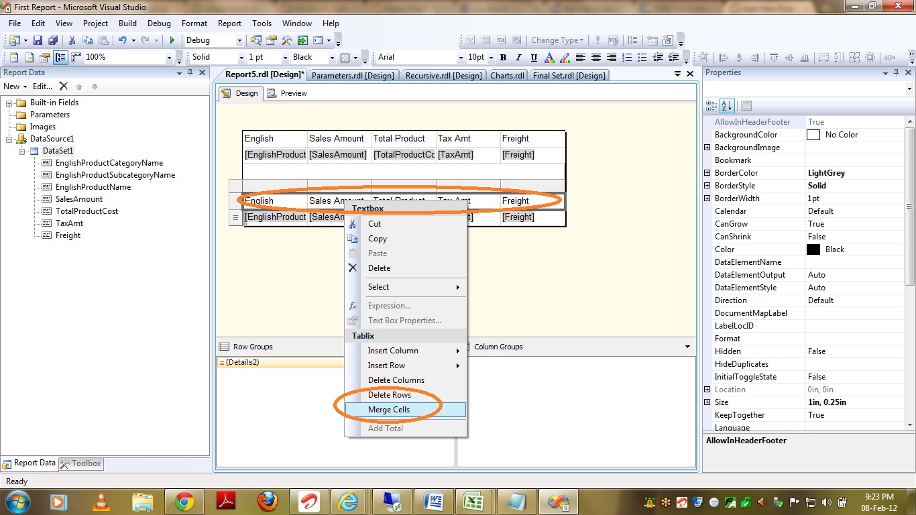Toggle the Report Data pane pin
The height and width of the screenshot is (515, 916).
190,72
